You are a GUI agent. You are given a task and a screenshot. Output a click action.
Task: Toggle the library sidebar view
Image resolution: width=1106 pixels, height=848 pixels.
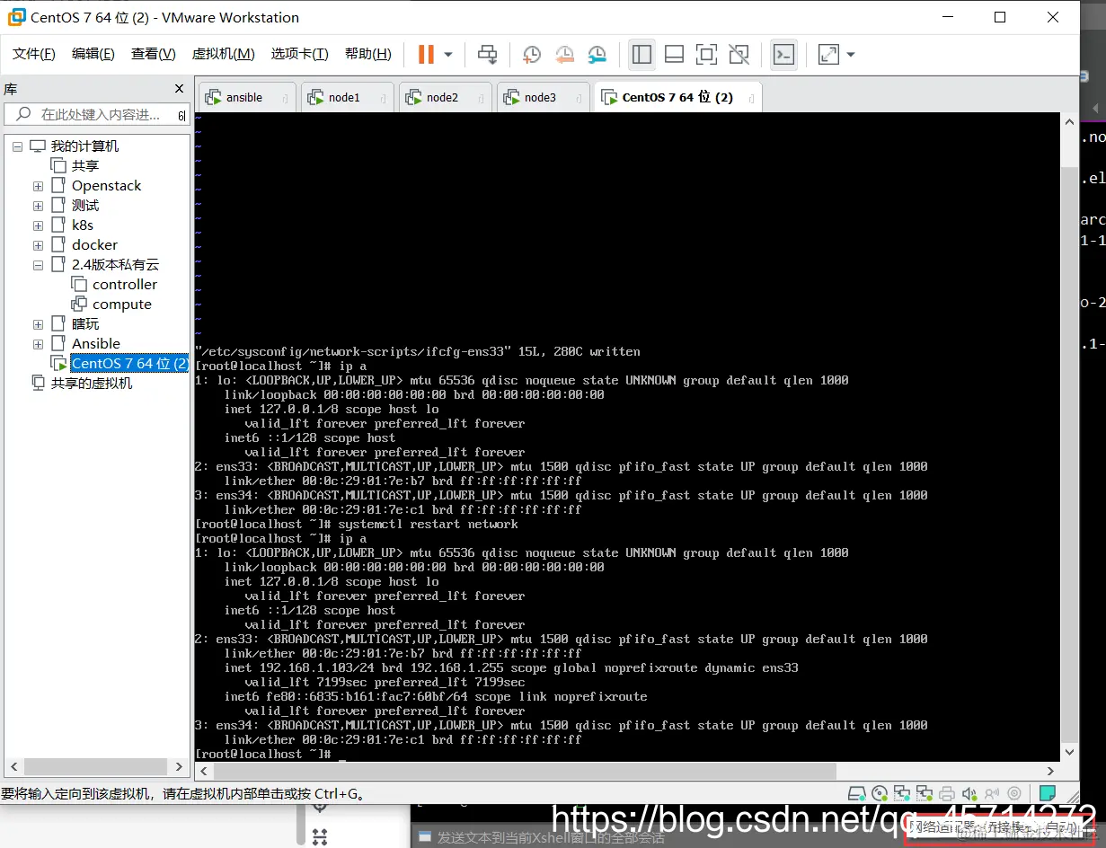pos(641,55)
